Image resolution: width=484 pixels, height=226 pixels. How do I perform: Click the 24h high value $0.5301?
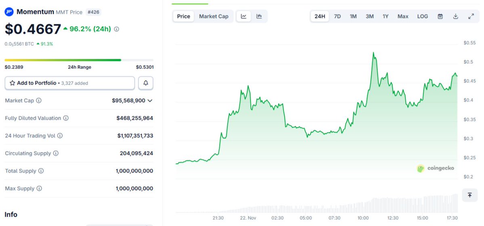pyautogui.click(x=145, y=67)
